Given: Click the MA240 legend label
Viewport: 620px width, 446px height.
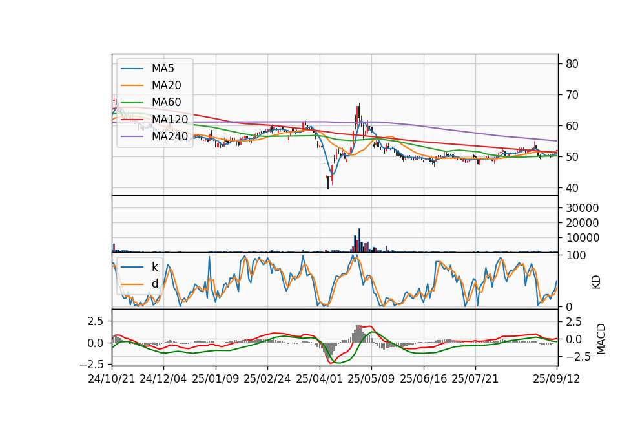Looking at the screenshot, I should (170, 136).
